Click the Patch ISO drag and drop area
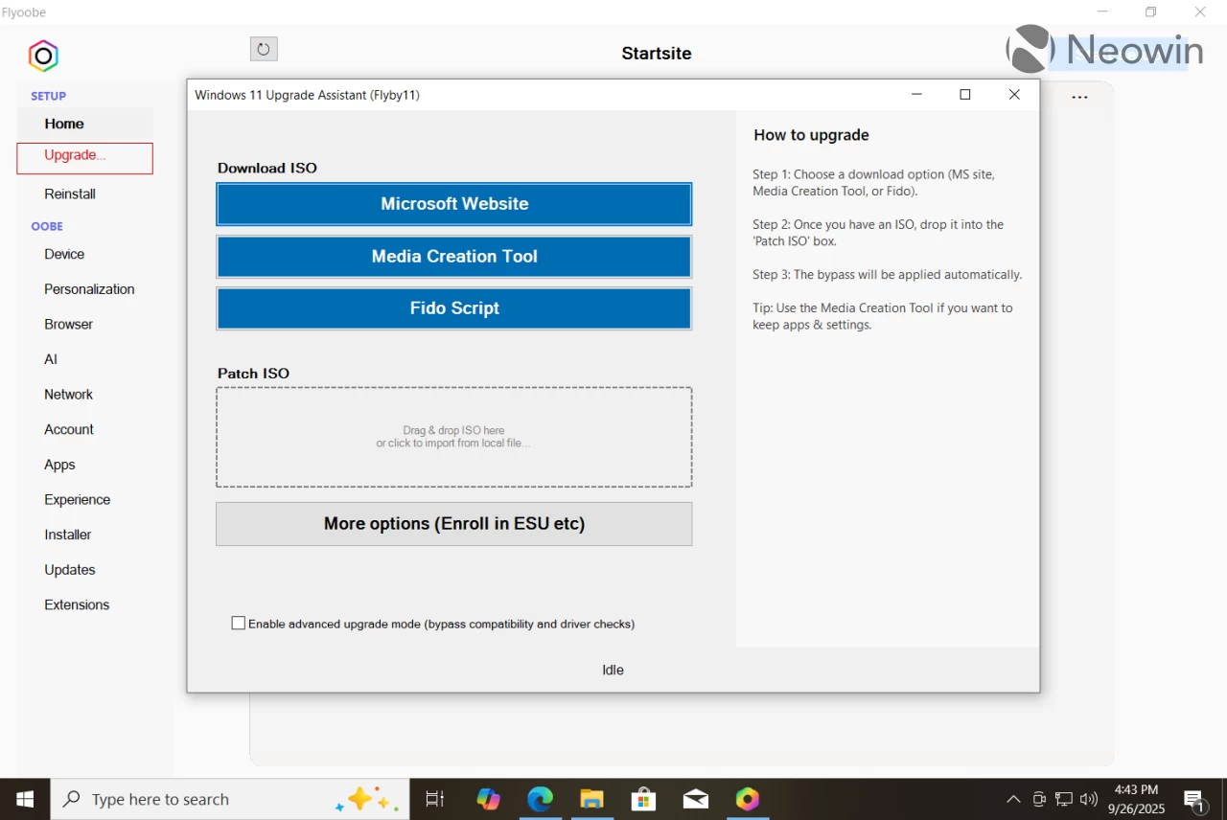Screen dimensions: 1227x820 pos(453,436)
